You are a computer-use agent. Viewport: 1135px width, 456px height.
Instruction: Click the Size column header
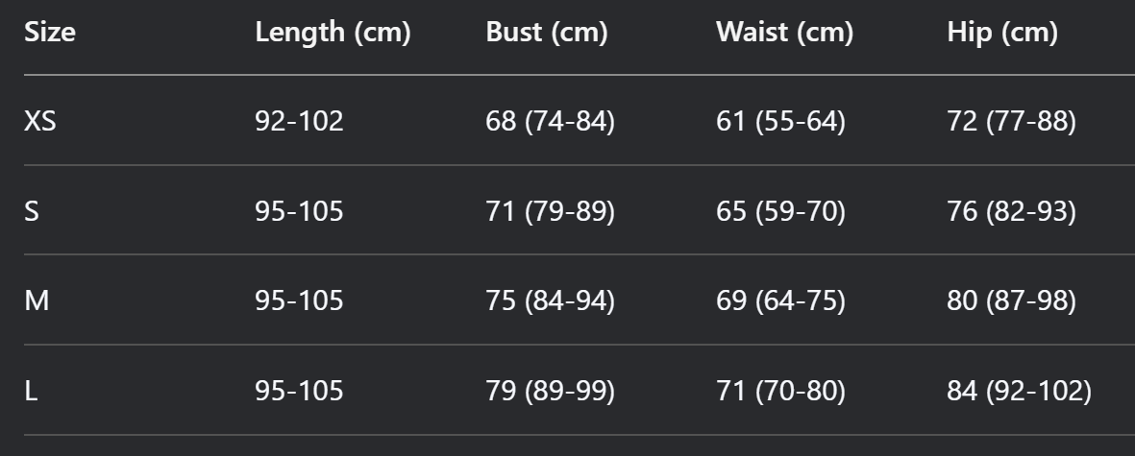tap(50, 32)
